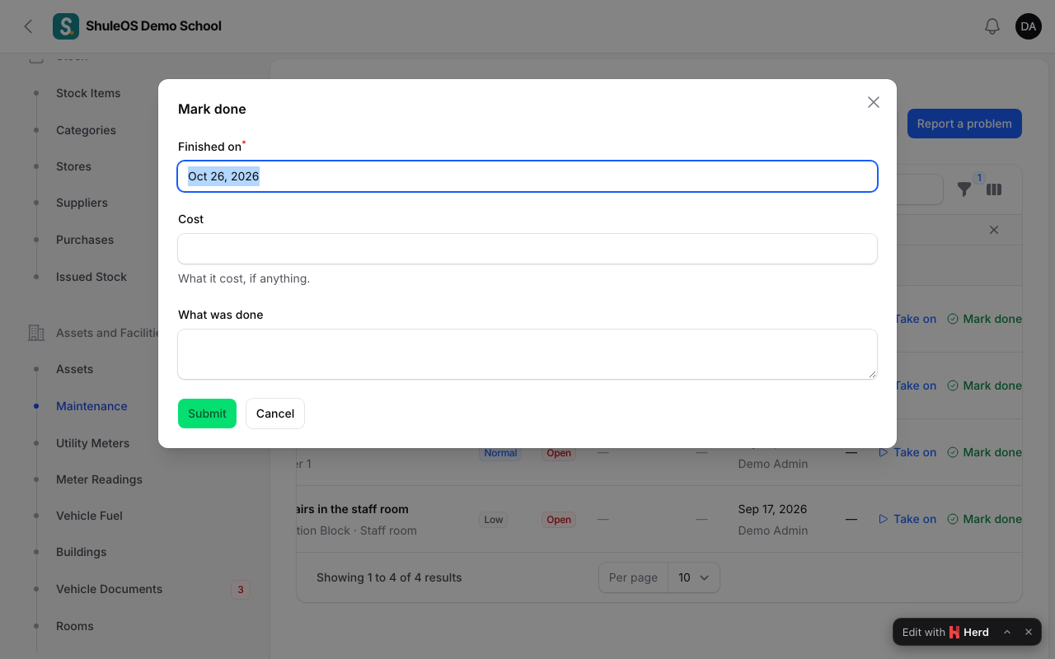Screen dimensions: 1055x659
Task: Click the ShuleOS logo icon
Action: click(66, 26)
